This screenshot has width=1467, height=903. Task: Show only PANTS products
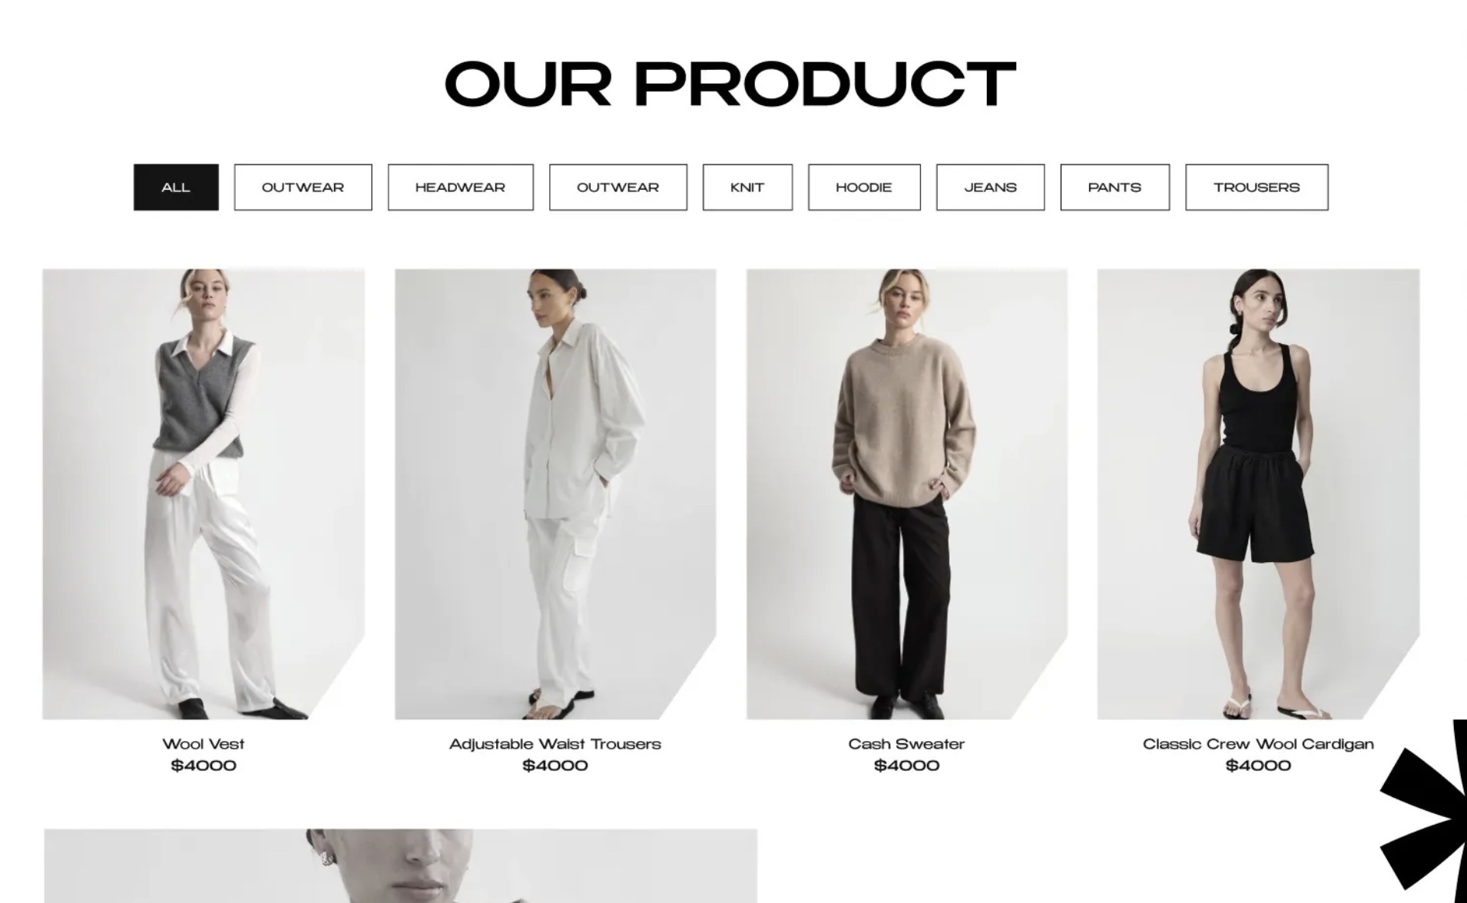pyautogui.click(x=1114, y=187)
